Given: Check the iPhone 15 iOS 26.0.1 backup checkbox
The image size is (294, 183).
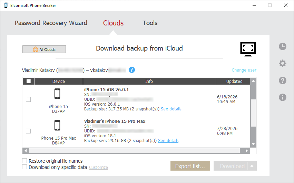Looking at the screenshot, I should (x=28, y=99).
